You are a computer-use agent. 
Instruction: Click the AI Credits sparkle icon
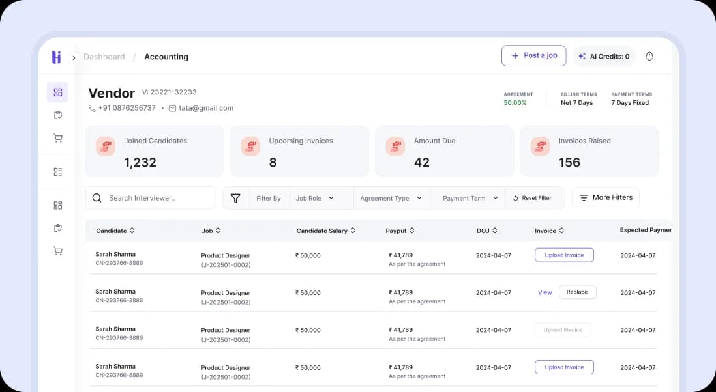(x=582, y=56)
